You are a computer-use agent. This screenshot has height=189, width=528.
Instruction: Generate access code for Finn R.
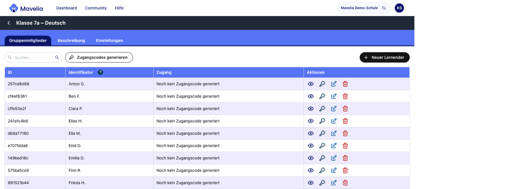(322, 170)
